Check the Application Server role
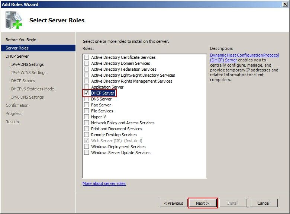The height and width of the screenshot is (214, 290). [x=86, y=87]
